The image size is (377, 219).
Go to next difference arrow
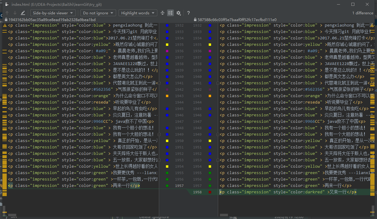(x=15, y=13)
